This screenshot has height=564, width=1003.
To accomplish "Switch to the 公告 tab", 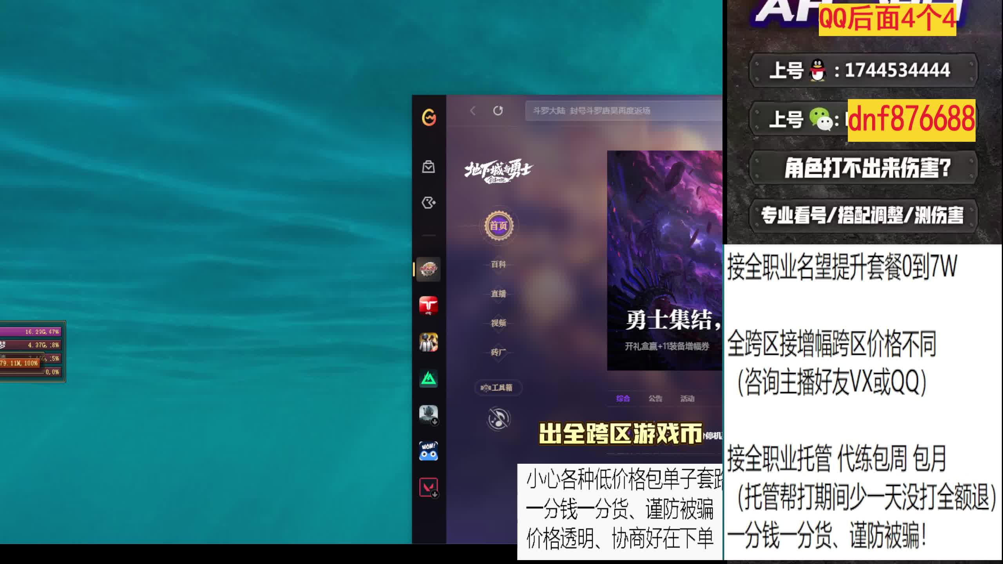I will pos(655,399).
